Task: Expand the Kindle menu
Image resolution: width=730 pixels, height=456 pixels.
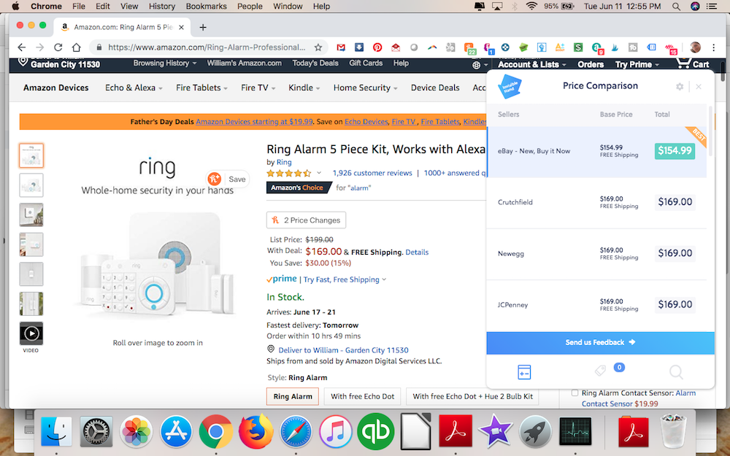Action: (304, 88)
